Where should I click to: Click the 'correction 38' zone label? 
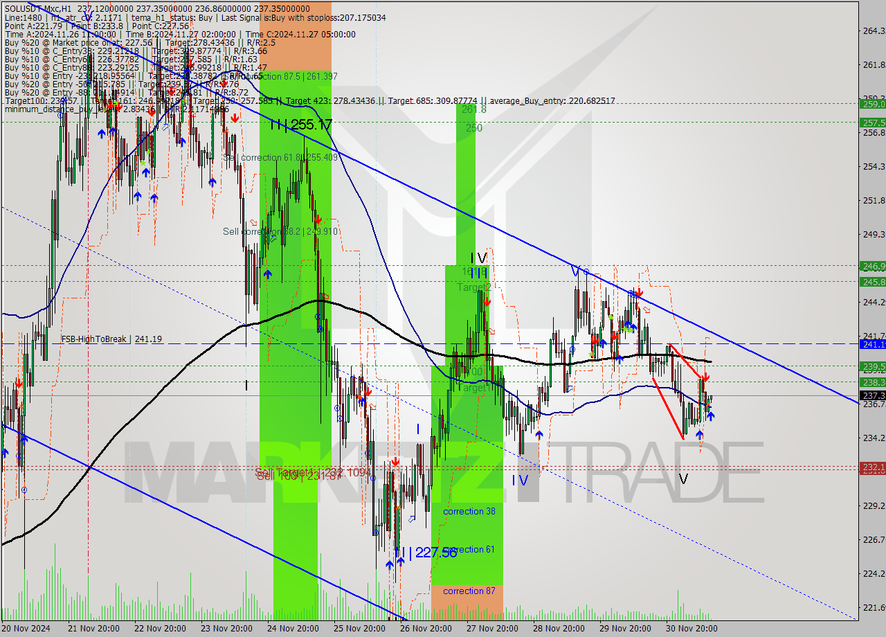click(x=469, y=511)
